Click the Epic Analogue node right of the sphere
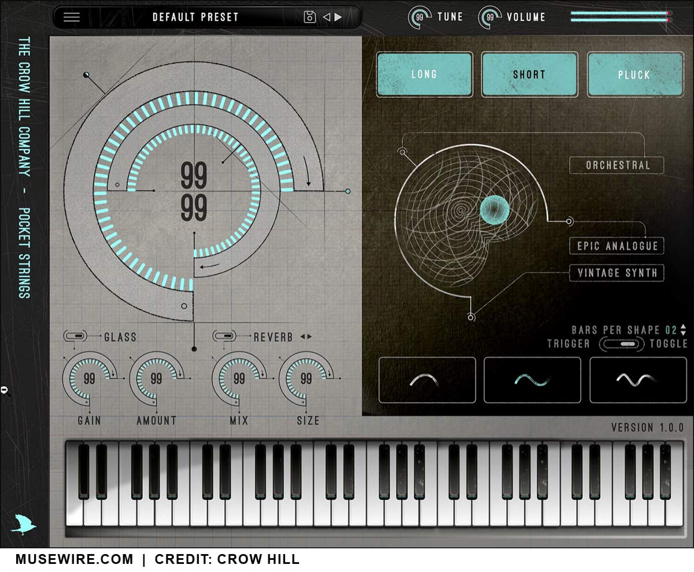Screen dimensions: 694x572 click(570, 221)
